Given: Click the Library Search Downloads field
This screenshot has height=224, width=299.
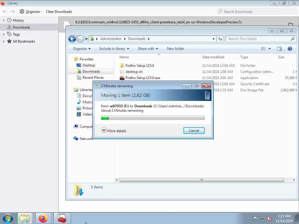Looking at the screenshot, I should (x=257, y=12).
